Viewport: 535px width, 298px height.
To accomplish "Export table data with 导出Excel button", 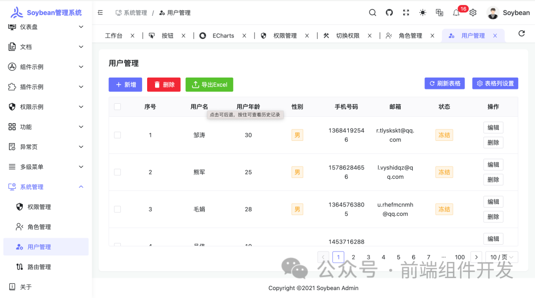I will 209,84.
